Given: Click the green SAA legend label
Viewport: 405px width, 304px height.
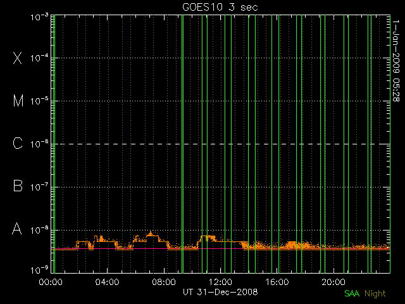Looking at the screenshot, I should 352,293.
